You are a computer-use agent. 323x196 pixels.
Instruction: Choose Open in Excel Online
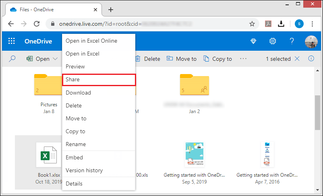[99, 41]
